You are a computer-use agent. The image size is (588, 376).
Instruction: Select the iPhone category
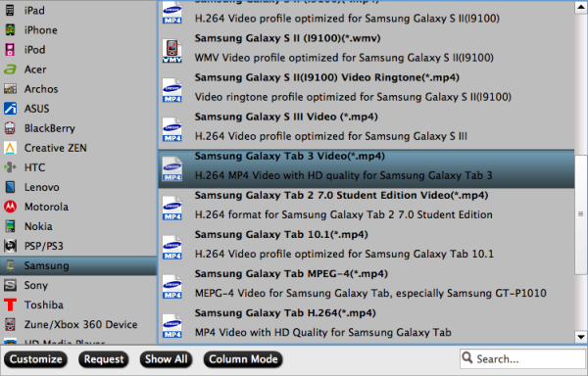pyautogui.click(x=78, y=30)
